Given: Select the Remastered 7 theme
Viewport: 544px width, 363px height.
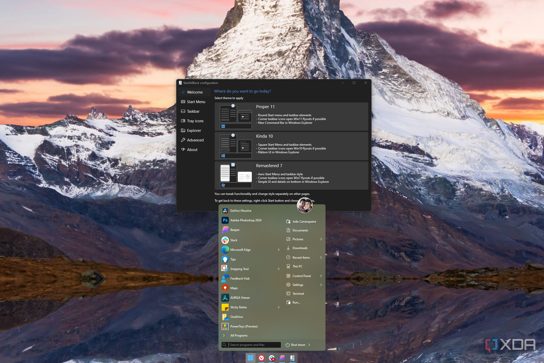Looking at the screenshot, I should 291,175.
